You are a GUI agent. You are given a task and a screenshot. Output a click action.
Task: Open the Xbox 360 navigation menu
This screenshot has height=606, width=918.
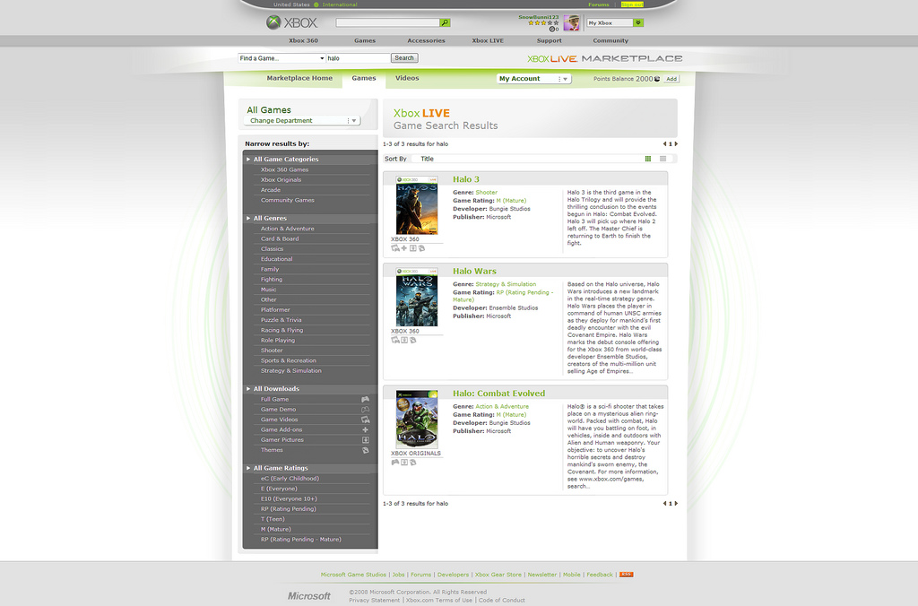[303, 41]
